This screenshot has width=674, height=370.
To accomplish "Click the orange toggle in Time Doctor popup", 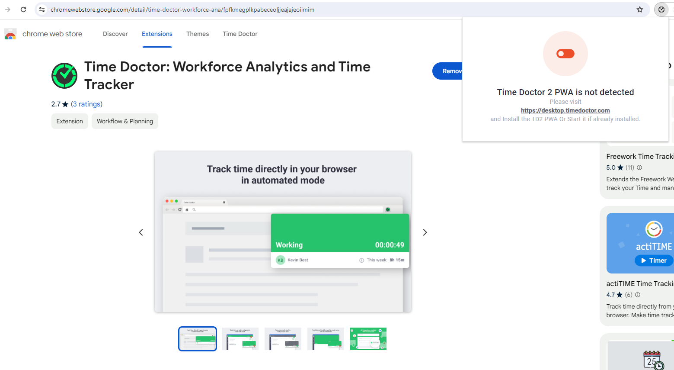I will (x=565, y=53).
